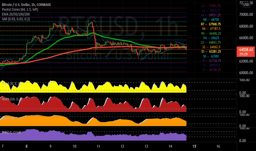256x151 pixels.
Task: Click 62000.00 on the price axis
Action: 246,61
